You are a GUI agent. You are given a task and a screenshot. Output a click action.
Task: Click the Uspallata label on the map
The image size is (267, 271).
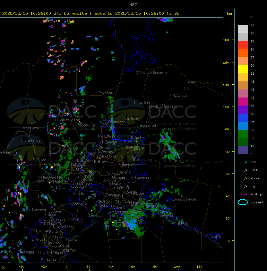(x=30, y=128)
